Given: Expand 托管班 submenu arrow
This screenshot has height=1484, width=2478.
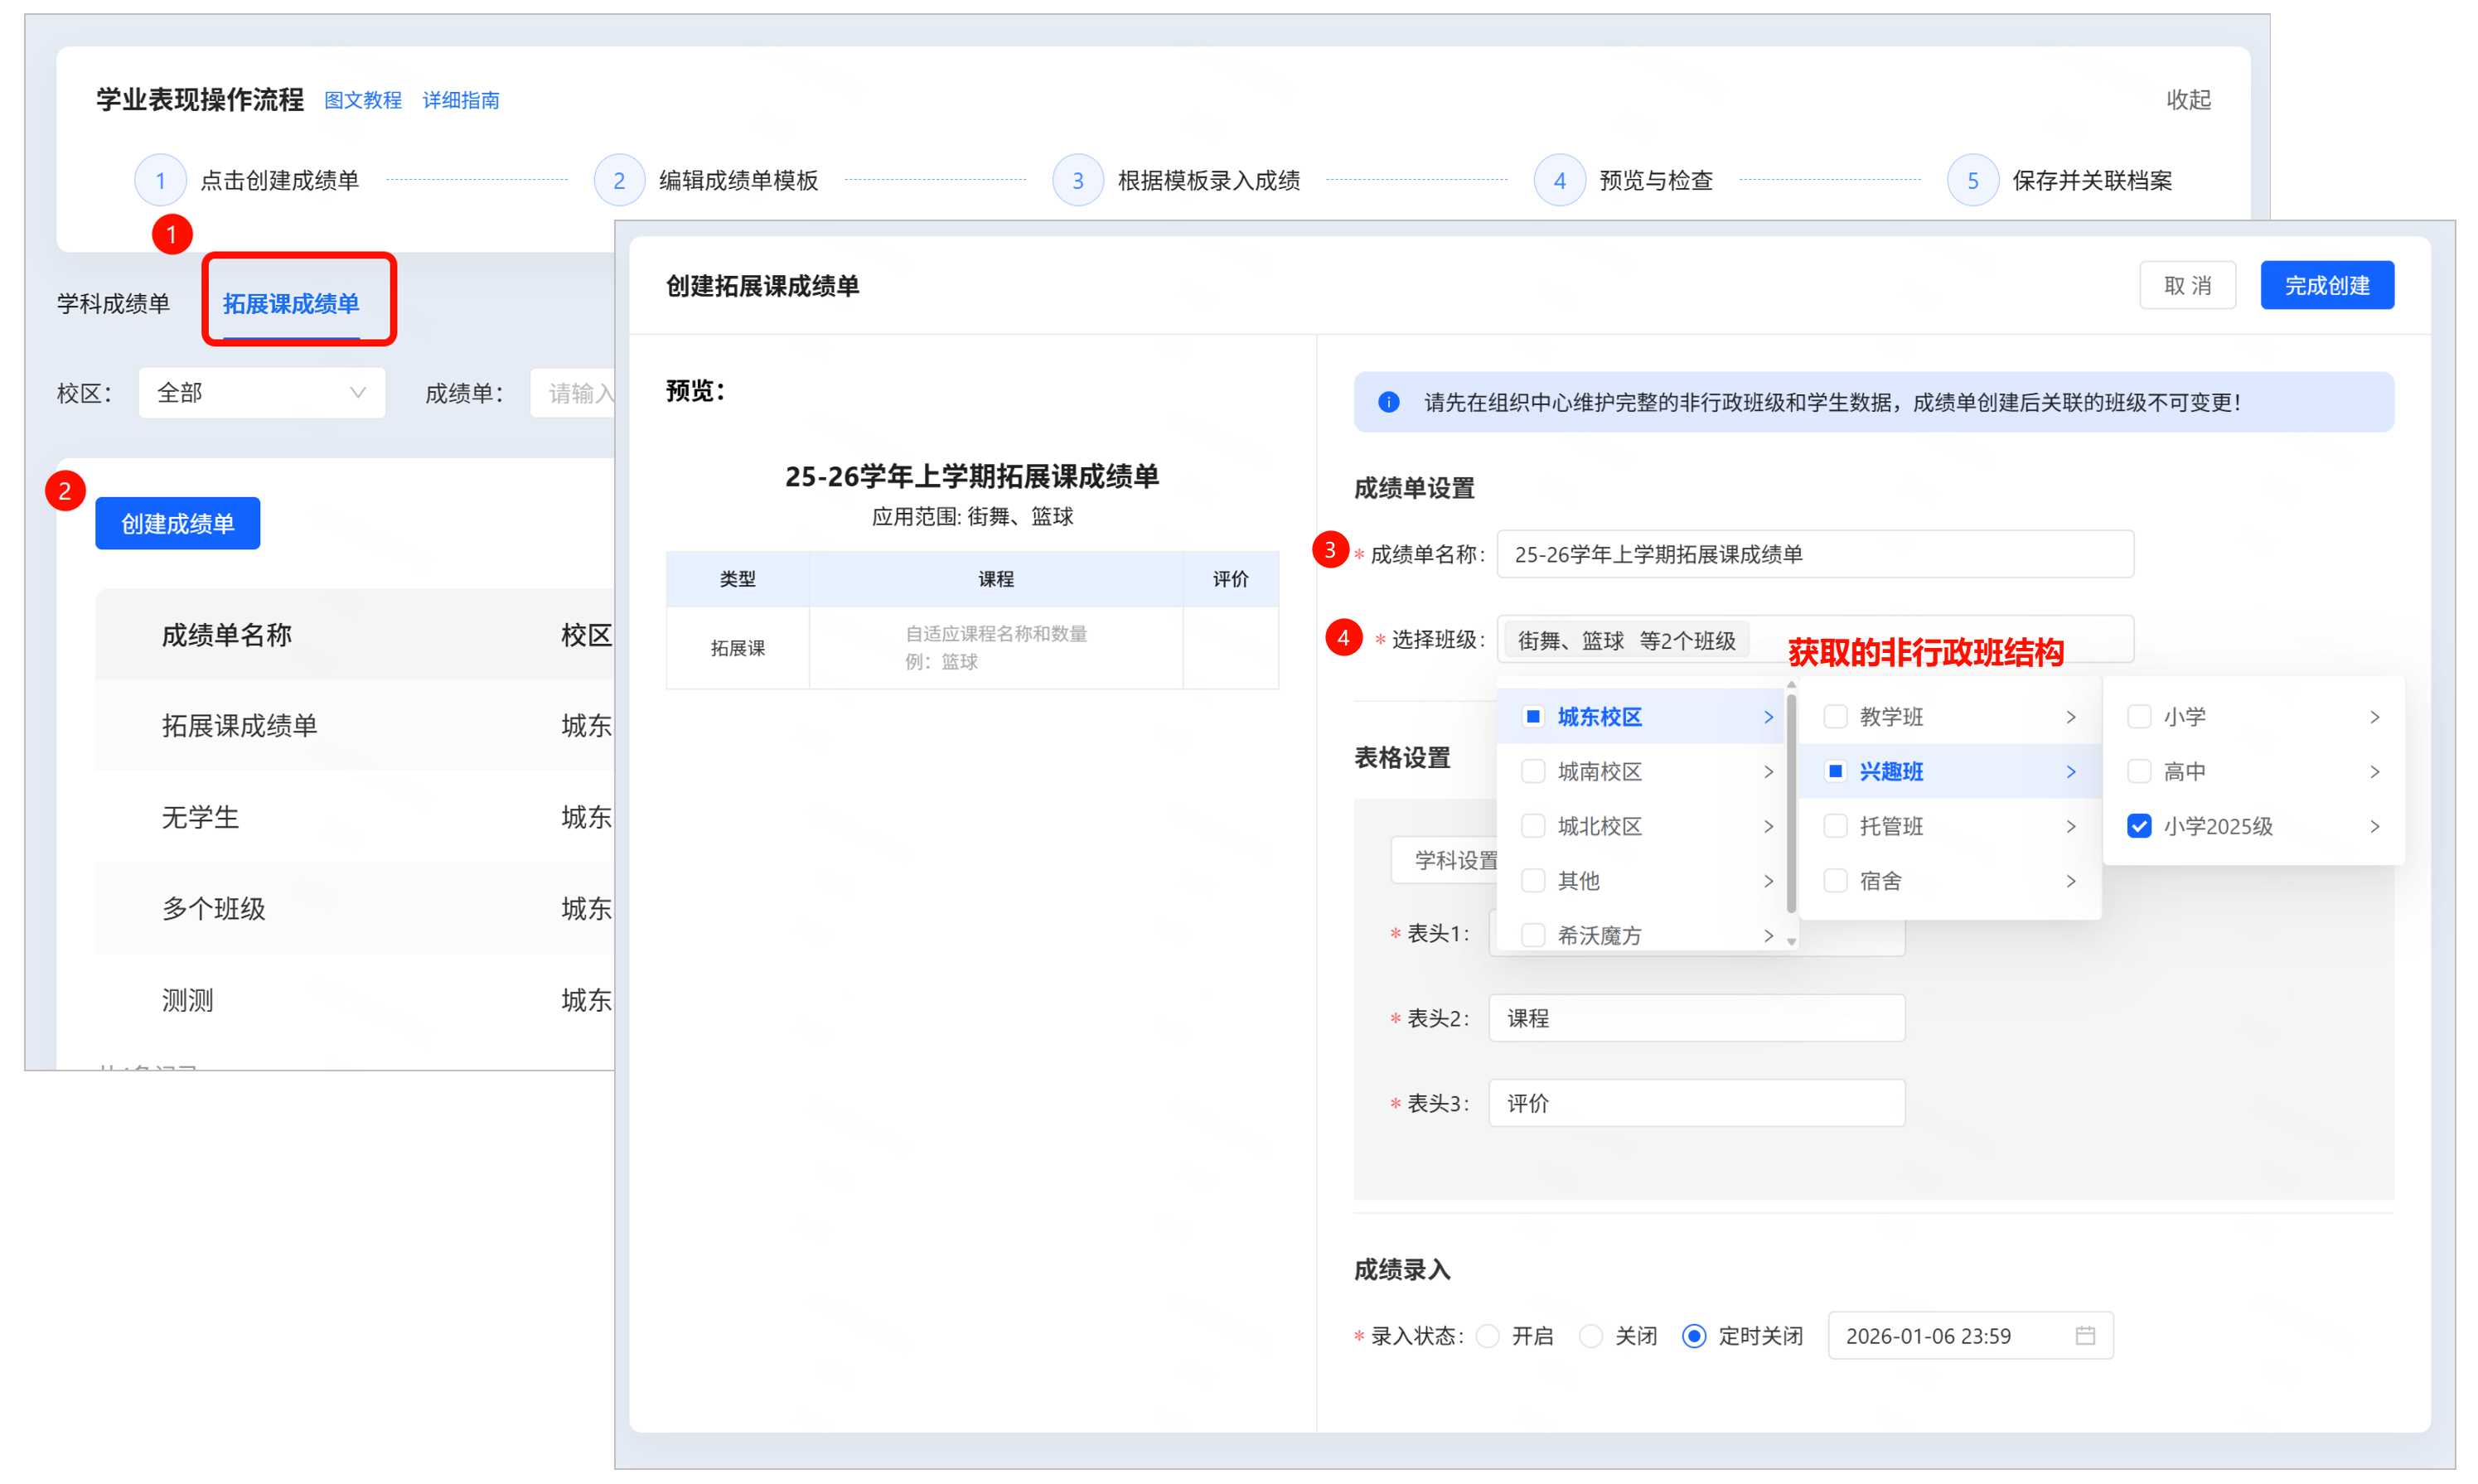Looking at the screenshot, I should click(x=2070, y=826).
